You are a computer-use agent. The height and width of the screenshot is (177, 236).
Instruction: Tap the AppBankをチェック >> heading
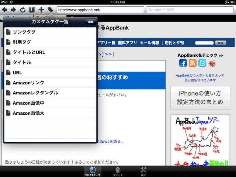coord(200,55)
